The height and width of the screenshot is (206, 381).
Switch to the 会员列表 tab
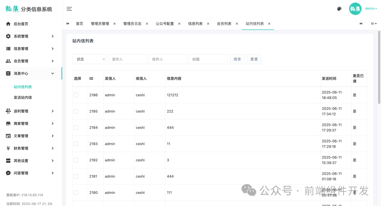click(x=224, y=24)
